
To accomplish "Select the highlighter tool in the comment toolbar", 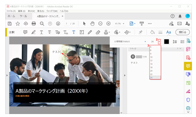I will 33,32.
